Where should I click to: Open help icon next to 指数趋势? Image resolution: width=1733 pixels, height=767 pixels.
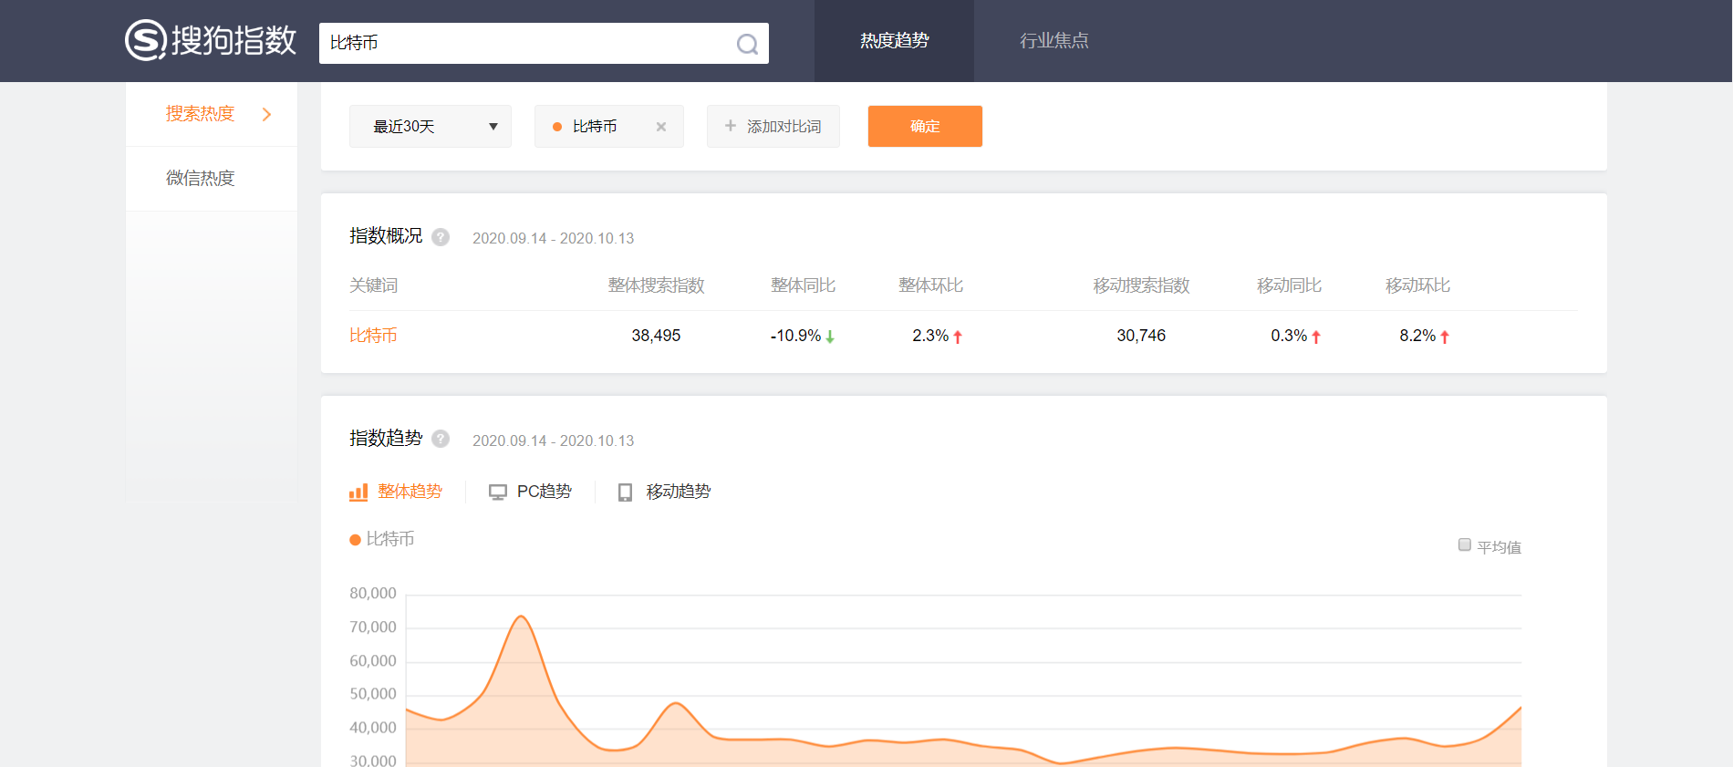click(441, 439)
